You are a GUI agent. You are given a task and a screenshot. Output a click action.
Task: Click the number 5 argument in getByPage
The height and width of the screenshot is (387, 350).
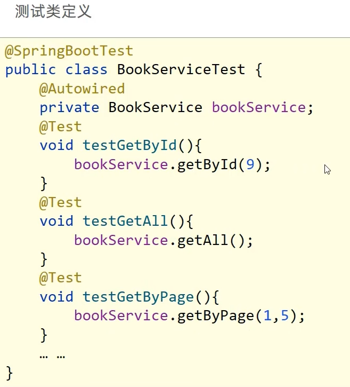coord(284,316)
